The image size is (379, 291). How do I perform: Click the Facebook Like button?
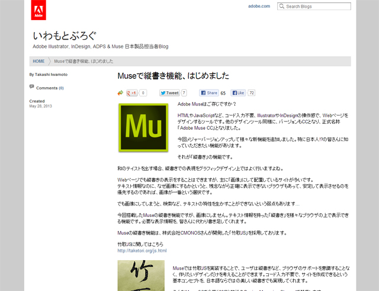coord(238,93)
